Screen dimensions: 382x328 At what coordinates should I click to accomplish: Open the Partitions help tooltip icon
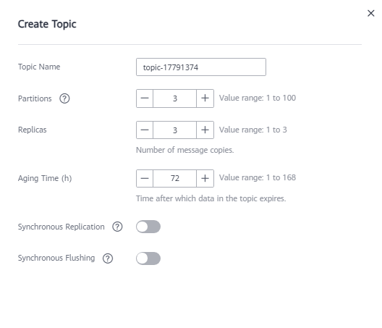point(64,98)
